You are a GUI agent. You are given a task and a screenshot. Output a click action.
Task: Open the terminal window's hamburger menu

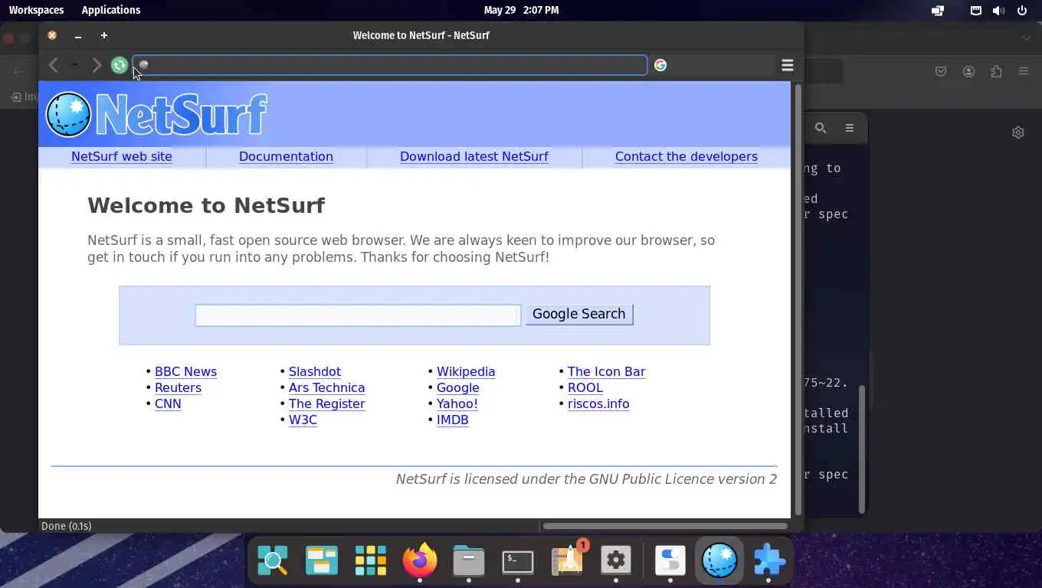pos(850,128)
